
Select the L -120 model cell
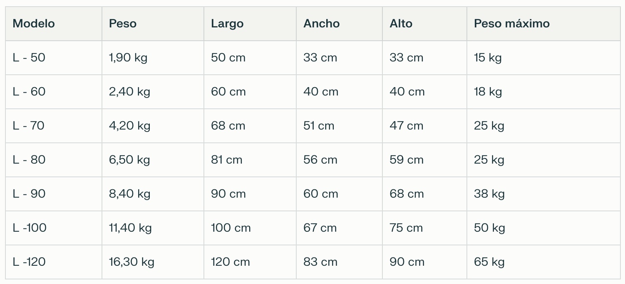click(29, 262)
